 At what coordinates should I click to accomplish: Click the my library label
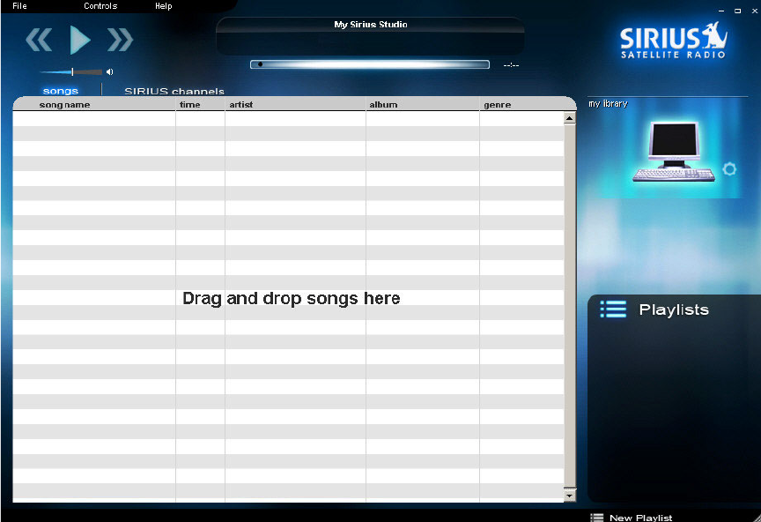(608, 103)
